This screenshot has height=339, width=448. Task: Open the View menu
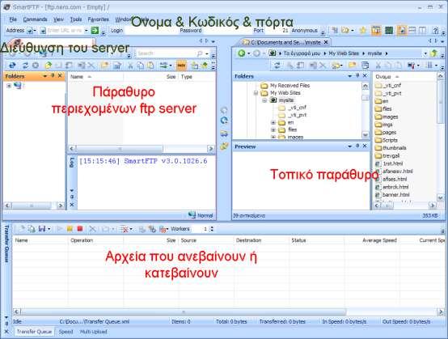pos(58,19)
